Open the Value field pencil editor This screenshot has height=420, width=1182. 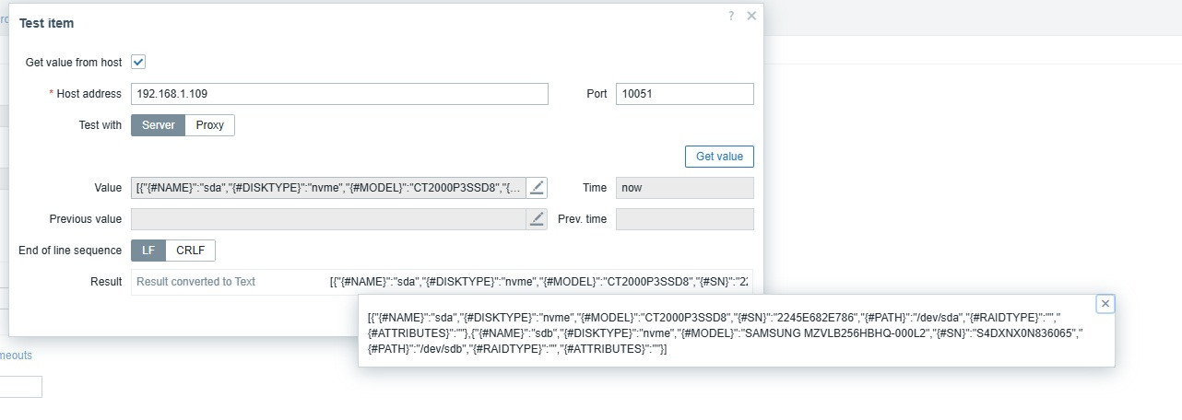(538, 188)
